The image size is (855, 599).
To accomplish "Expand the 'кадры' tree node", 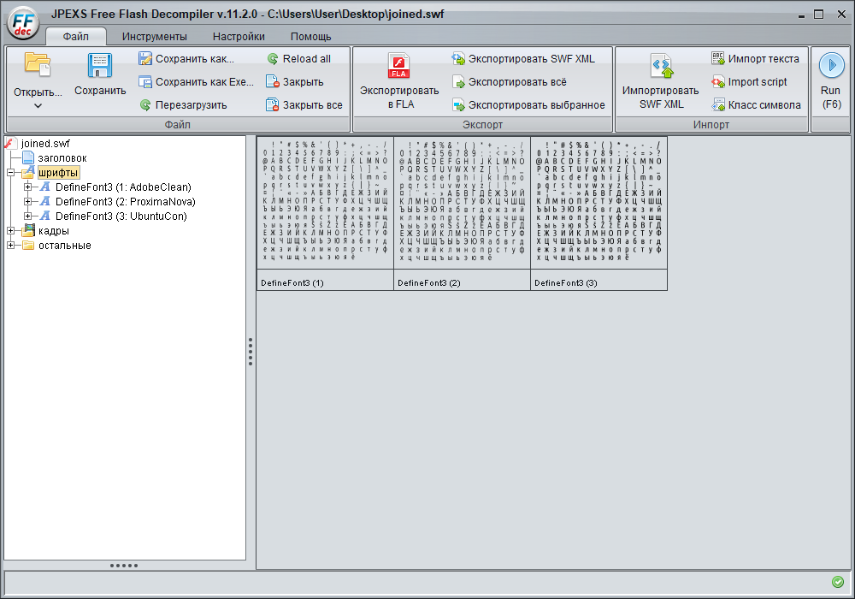I will point(10,231).
